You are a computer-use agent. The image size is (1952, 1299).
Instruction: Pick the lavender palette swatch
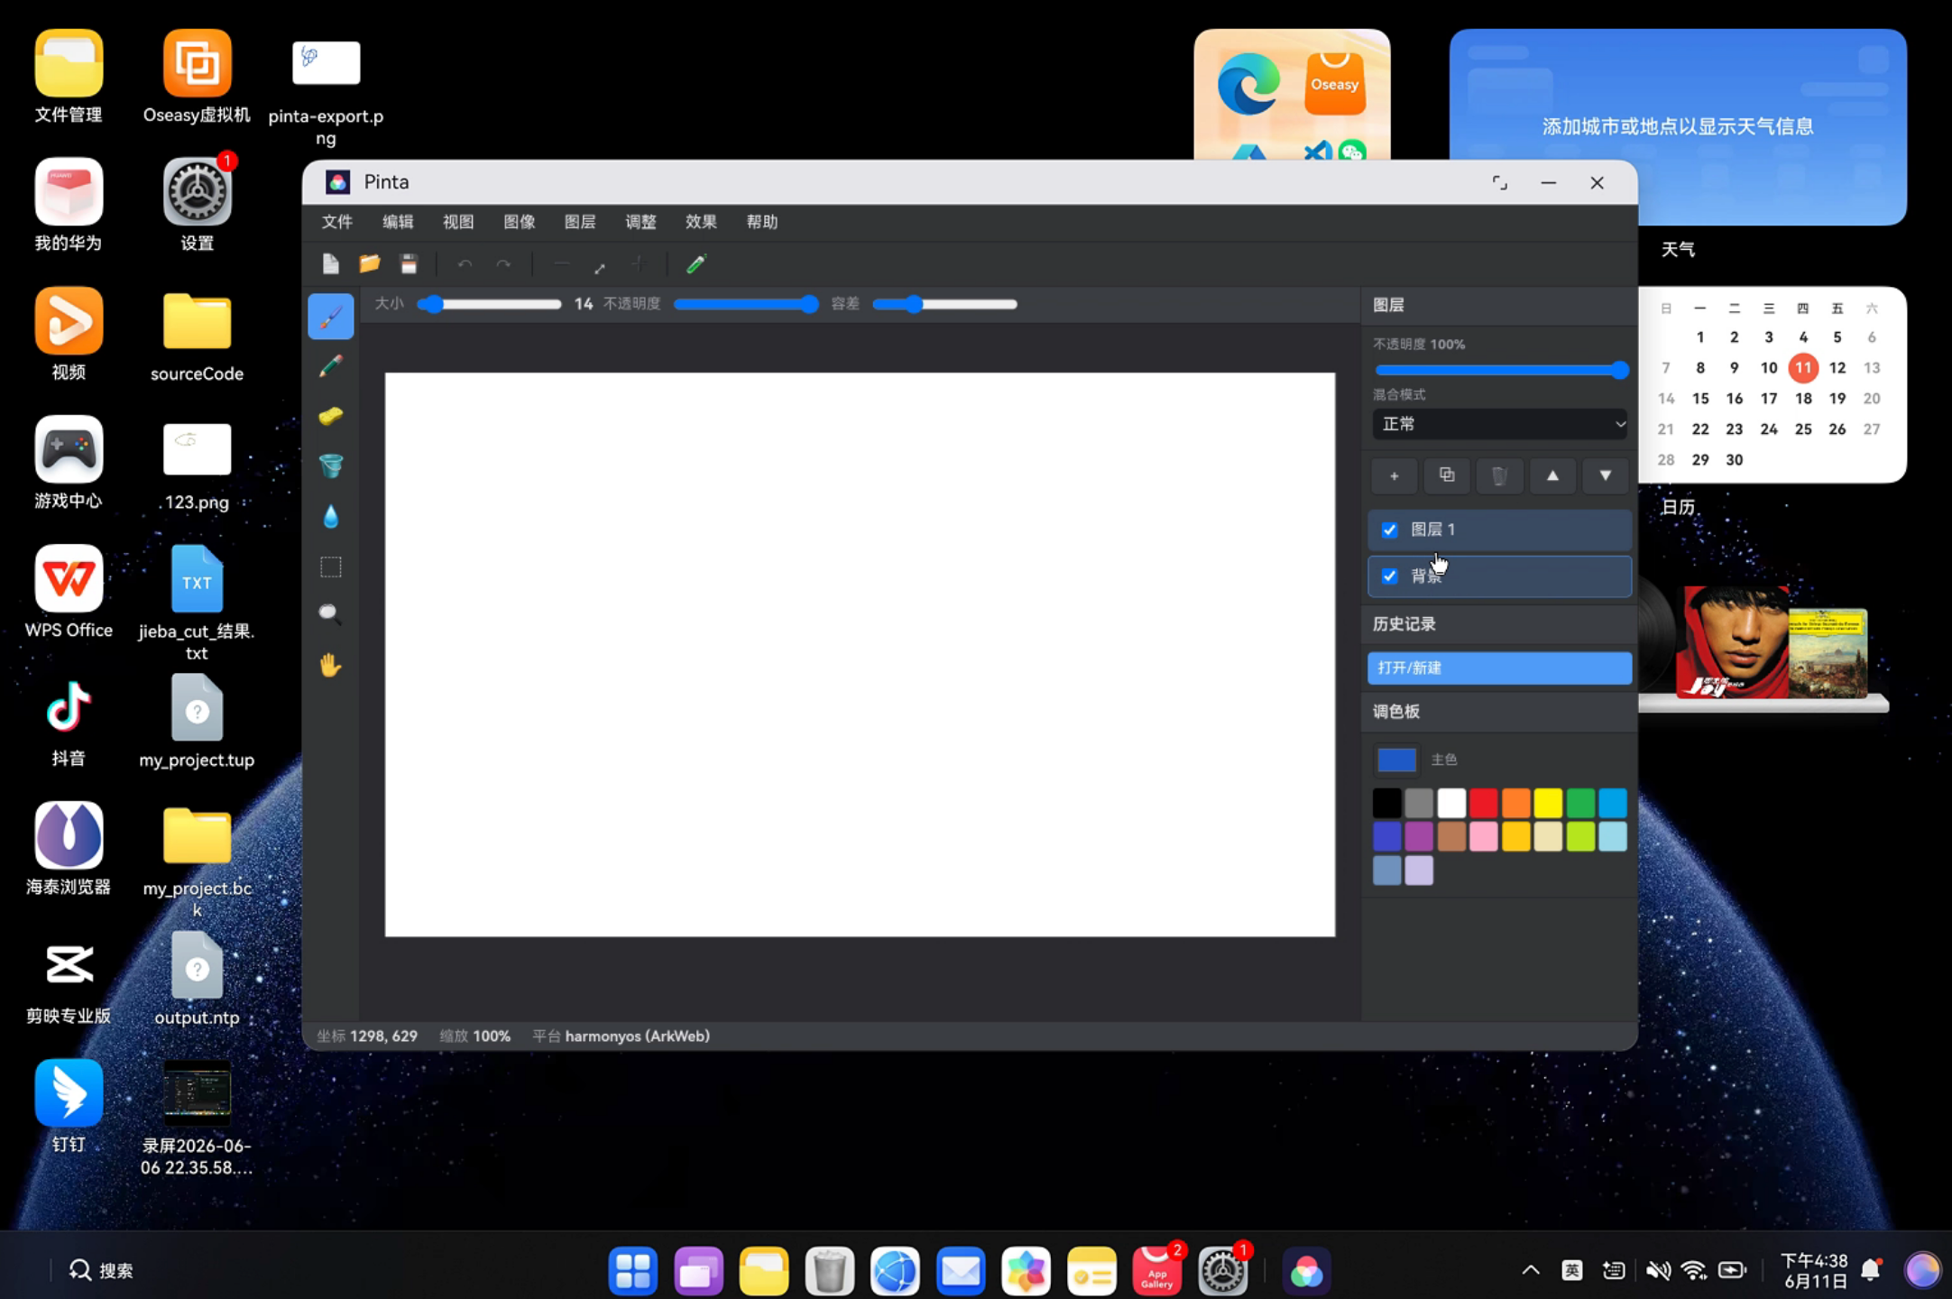(x=1419, y=871)
